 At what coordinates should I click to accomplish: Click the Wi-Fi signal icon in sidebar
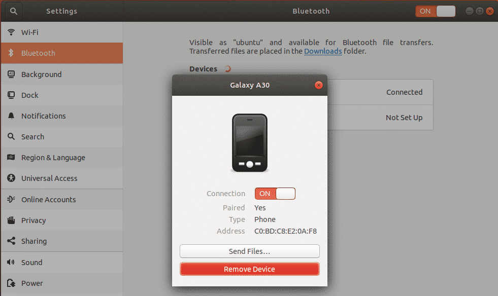[11, 32]
